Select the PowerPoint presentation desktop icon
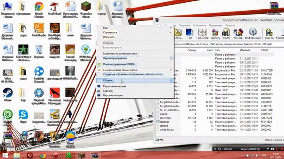The image size is (284, 159). [x=70, y=9]
